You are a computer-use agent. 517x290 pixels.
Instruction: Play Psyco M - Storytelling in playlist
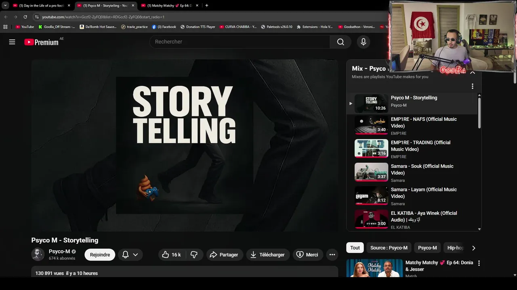[x=412, y=104]
